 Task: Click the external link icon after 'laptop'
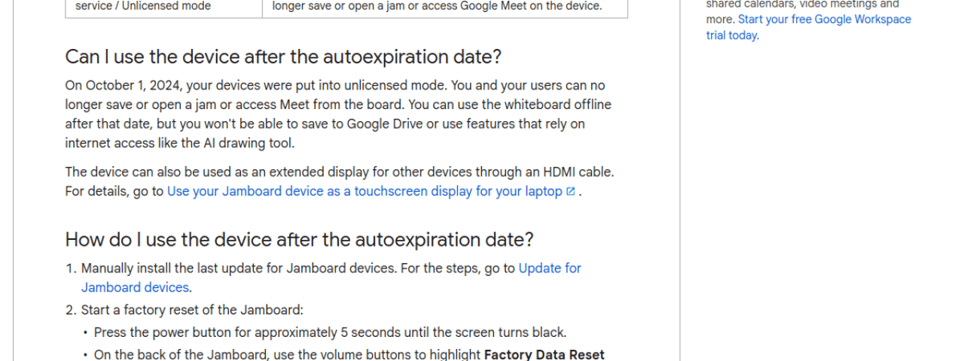pos(570,192)
